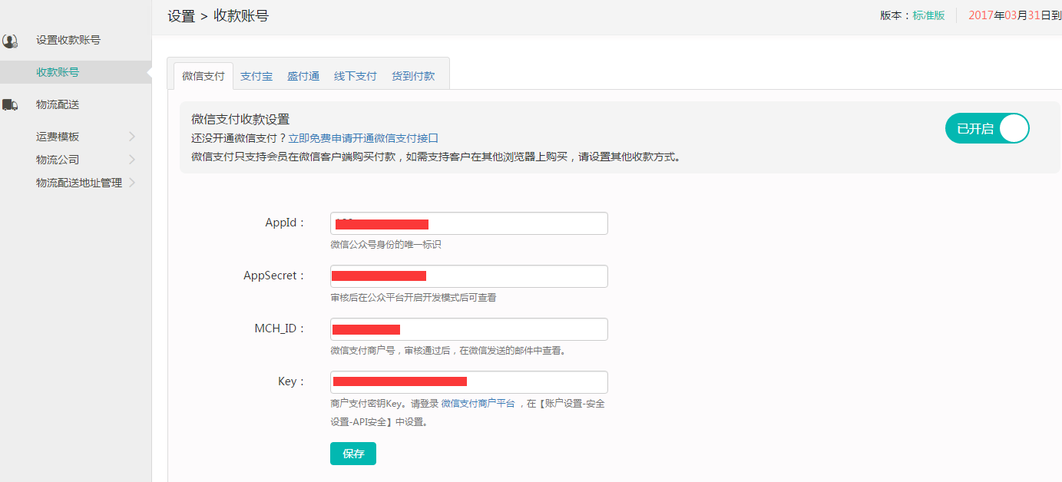Click the user icon beside 设置收款账号

pyautogui.click(x=10, y=41)
